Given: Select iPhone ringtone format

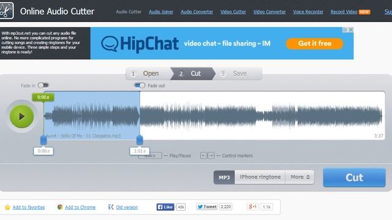Looking at the screenshot, I should pos(260,177).
